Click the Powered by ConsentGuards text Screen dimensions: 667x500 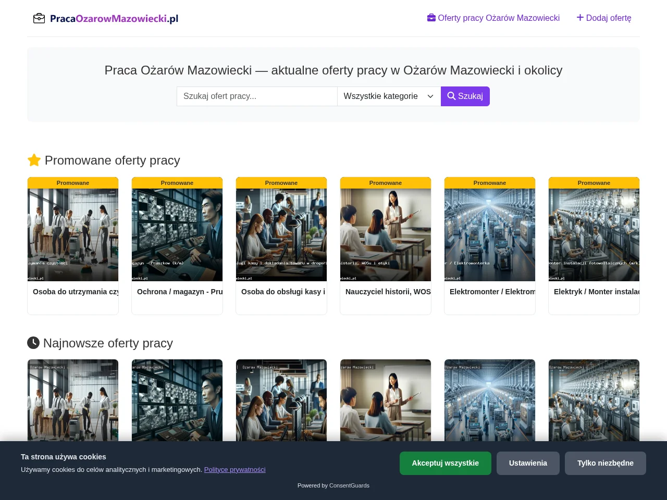click(333, 485)
